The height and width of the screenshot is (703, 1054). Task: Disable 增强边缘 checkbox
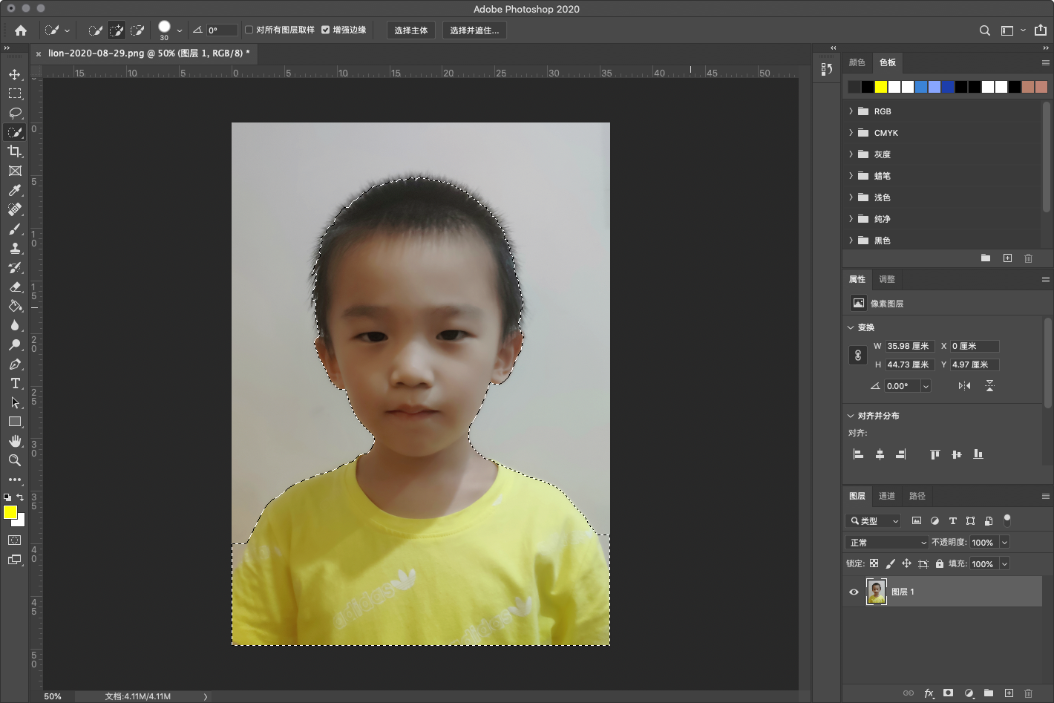tap(325, 30)
